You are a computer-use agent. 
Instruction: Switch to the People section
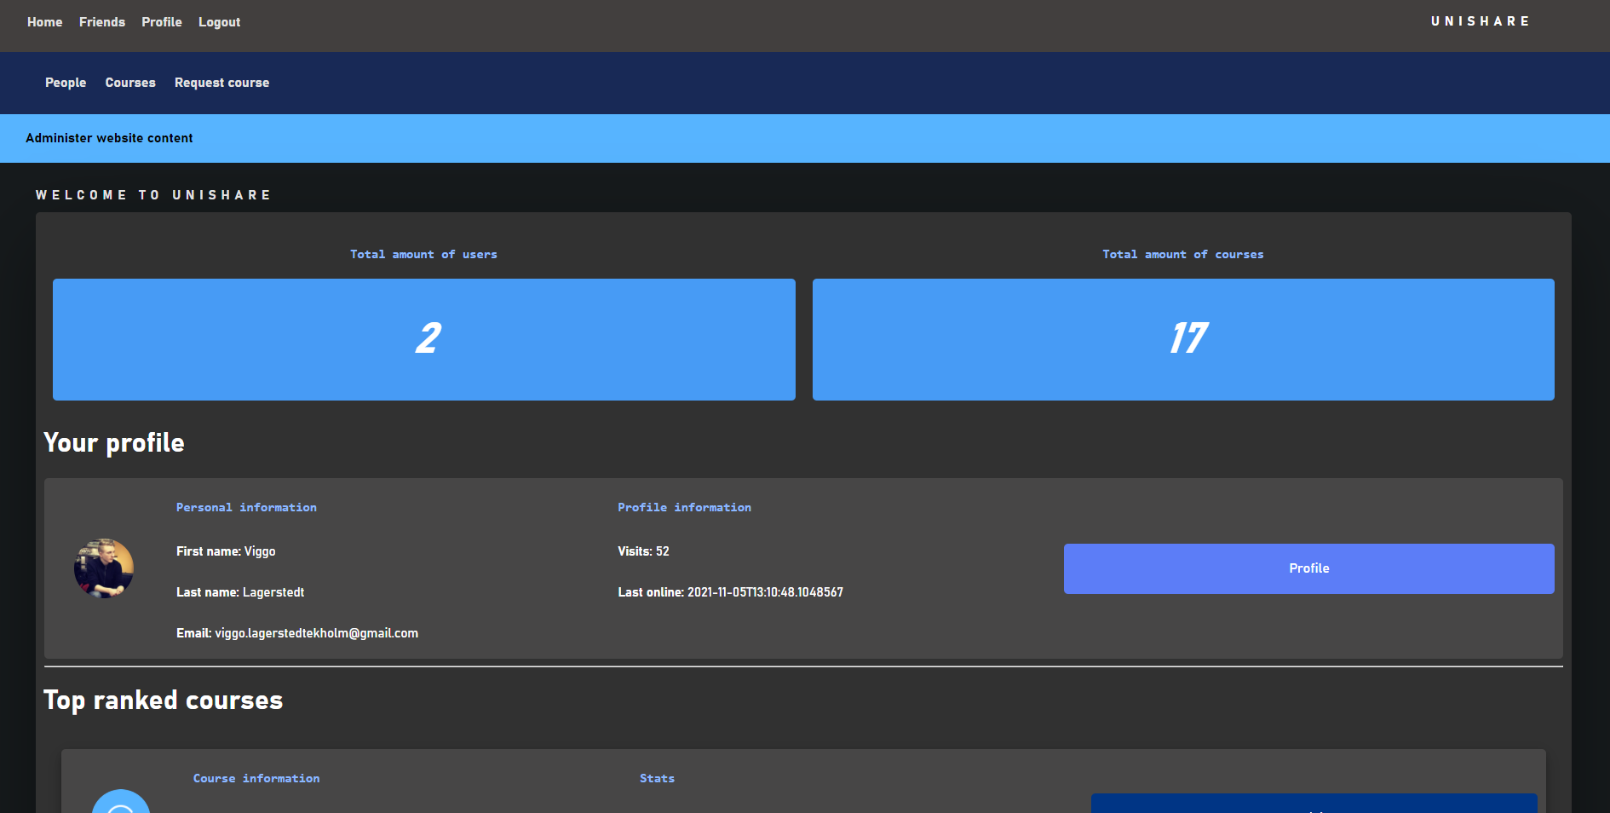click(x=66, y=83)
